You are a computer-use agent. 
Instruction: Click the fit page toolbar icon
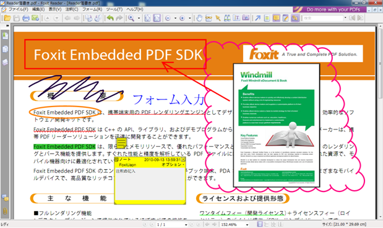(x=147, y=18)
